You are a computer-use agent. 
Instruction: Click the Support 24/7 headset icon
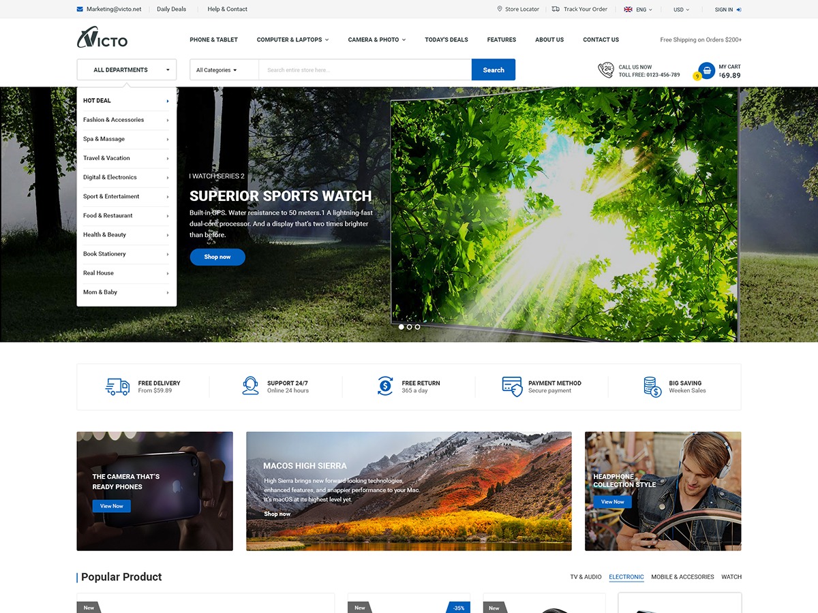[250, 386]
